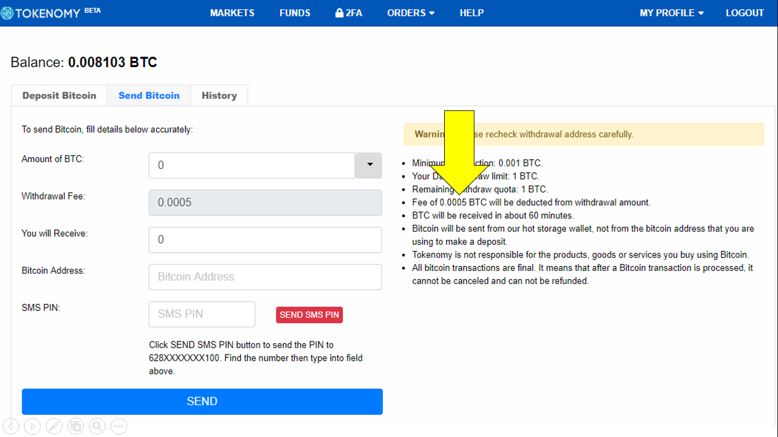Click the 'BTC will be received in about 60 minutes' text
This screenshot has width=778, height=437.
[493, 216]
